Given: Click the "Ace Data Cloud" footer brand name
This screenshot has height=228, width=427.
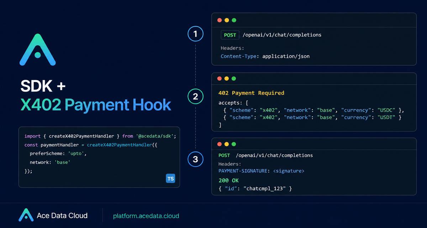Looking at the screenshot, I should (62, 216).
